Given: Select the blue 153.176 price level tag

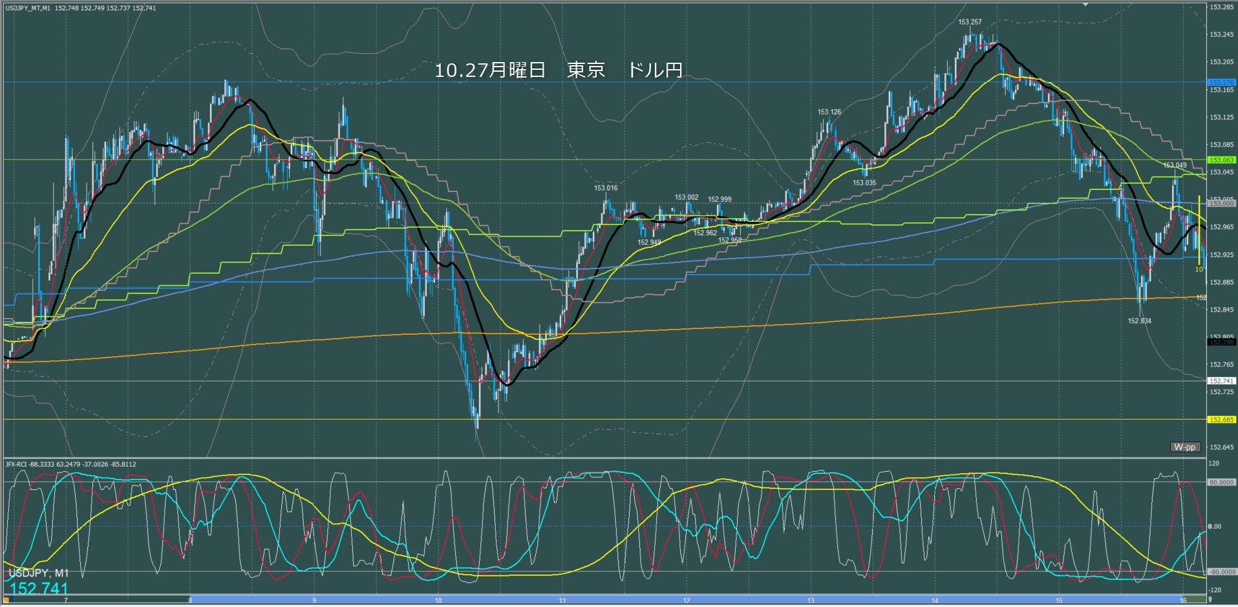Looking at the screenshot, I should point(1221,83).
